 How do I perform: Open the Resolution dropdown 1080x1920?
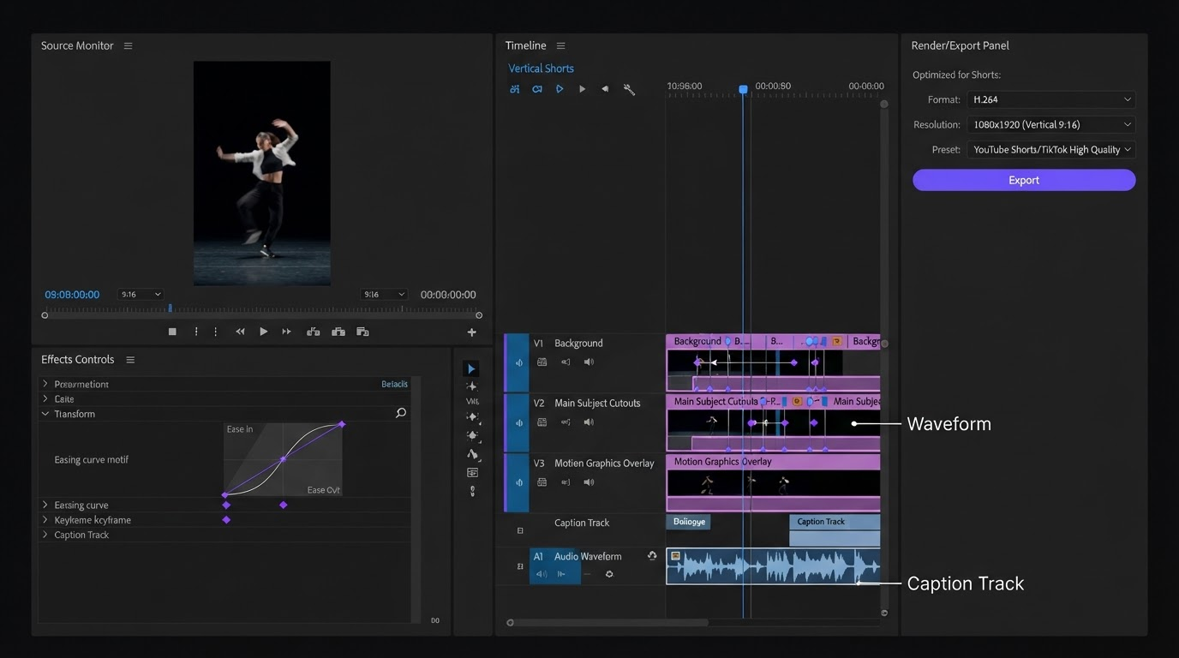tap(1051, 124)
